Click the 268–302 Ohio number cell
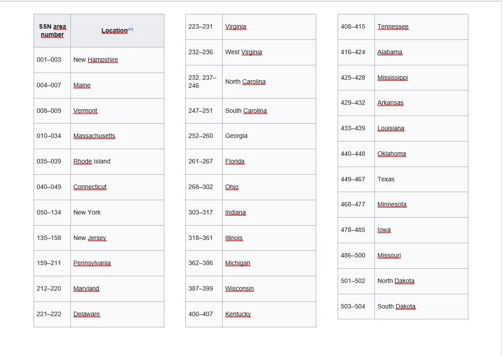 [204, 187]
